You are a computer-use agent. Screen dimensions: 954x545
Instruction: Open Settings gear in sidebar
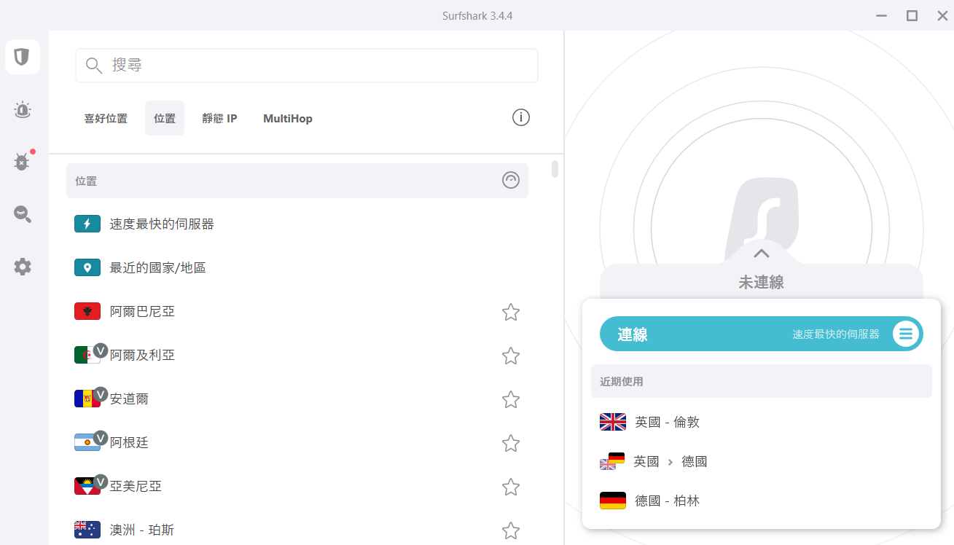(x=23, y=267)
